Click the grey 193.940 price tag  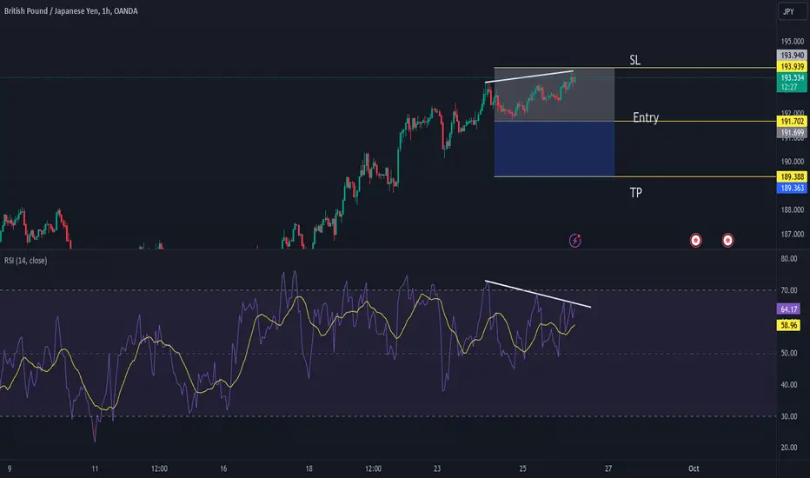click(x=792, y=56)
